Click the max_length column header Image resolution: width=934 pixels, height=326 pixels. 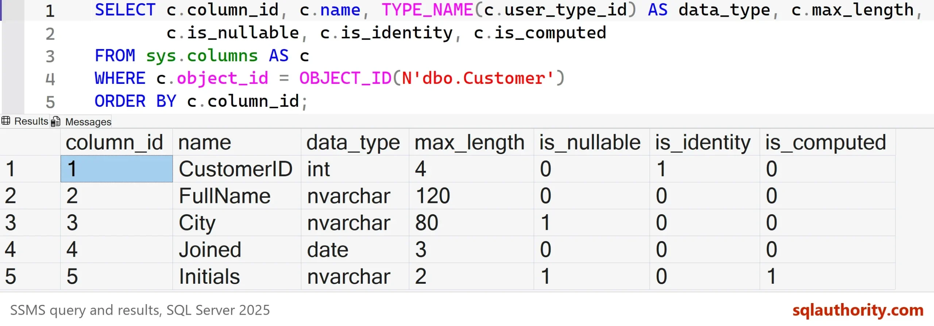[471, 142]
